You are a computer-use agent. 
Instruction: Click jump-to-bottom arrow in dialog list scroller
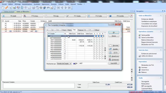[105, 59]
